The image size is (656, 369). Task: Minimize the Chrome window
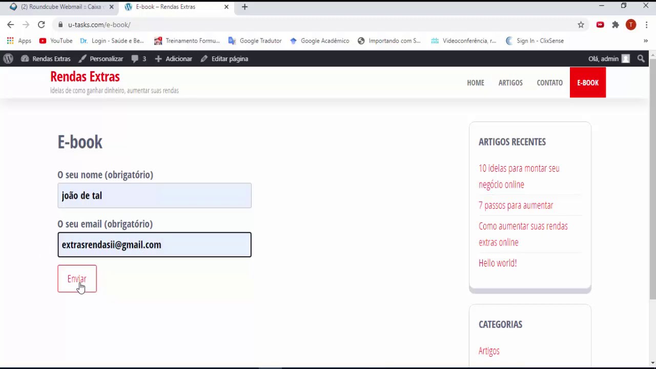click(x=602, y=6)
